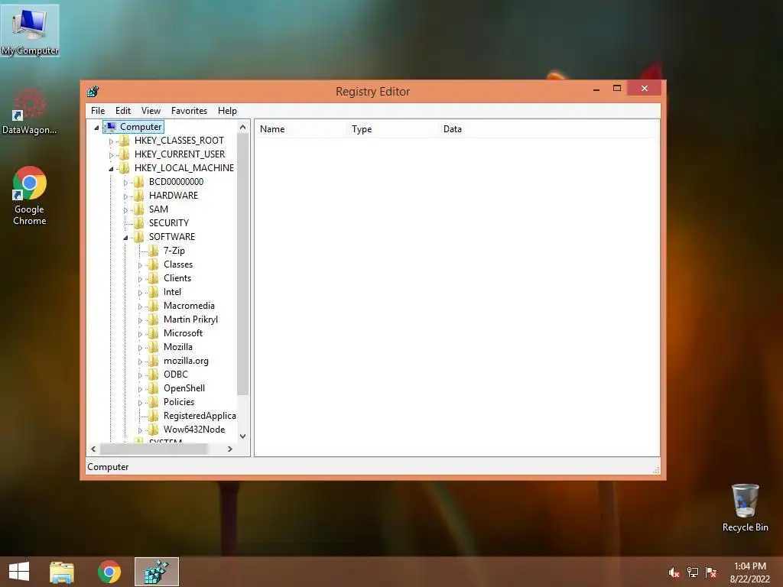Open the Google Chrome desktop shortcut
Screen dimensions: 783x587
30,196
